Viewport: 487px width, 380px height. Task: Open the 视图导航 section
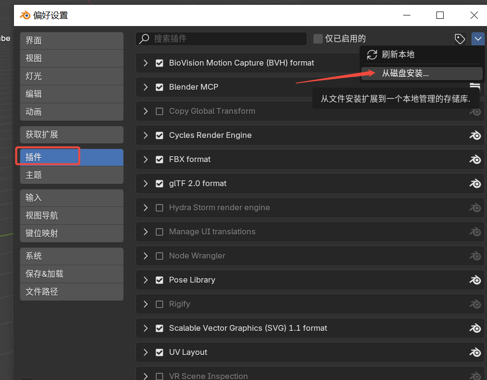point(72,216)
